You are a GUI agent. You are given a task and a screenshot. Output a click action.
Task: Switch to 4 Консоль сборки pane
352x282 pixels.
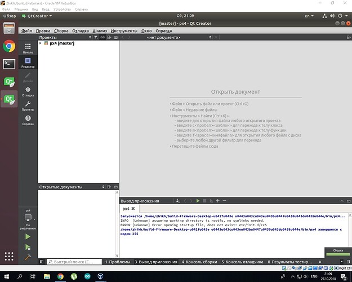199,262
